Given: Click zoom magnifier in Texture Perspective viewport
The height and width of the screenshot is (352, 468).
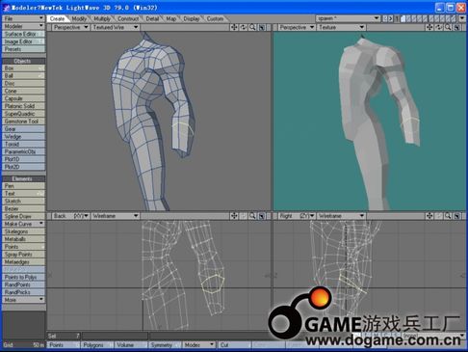Looking at the screenshot, I should coord(448,27).
